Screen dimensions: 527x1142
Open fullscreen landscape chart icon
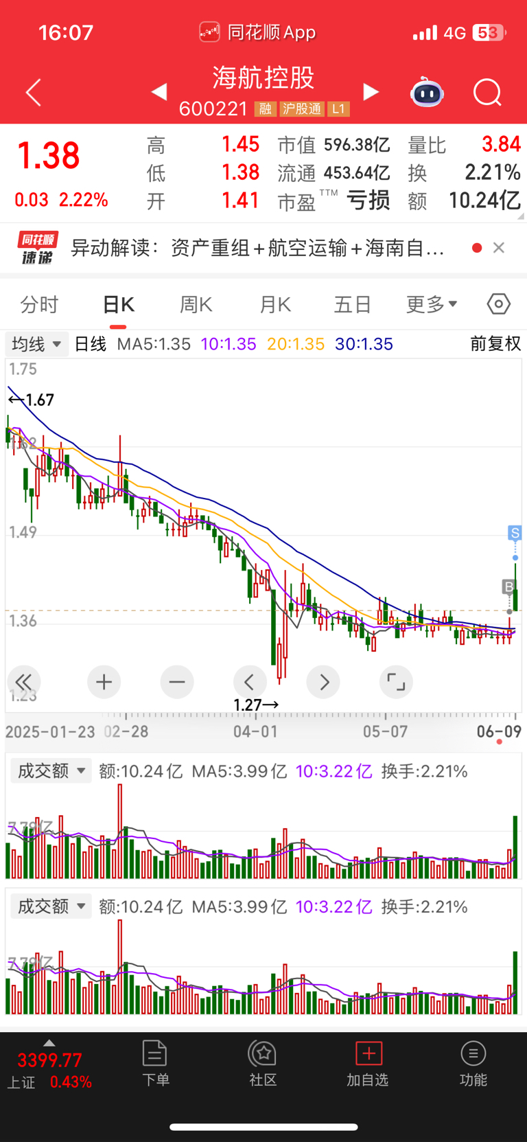[396, 682]
